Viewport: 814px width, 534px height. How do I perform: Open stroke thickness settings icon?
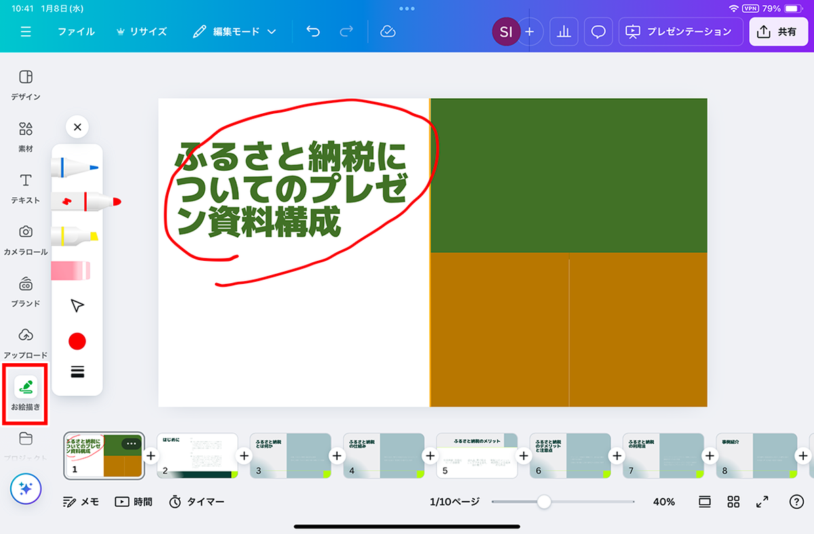coord(77,371)
